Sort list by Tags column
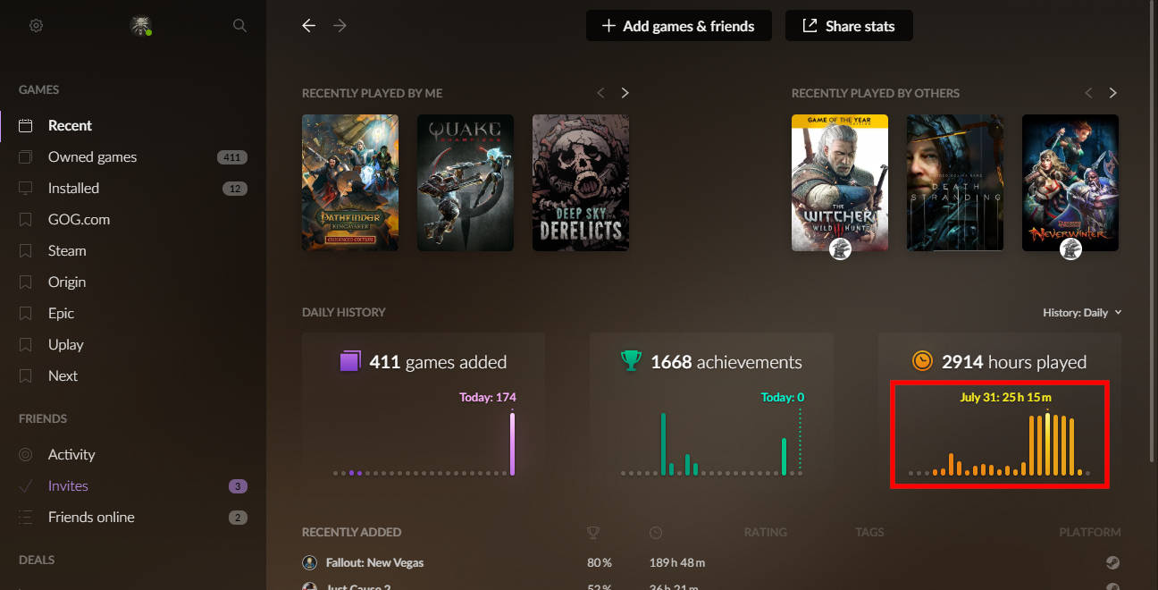This screenshot has width=1158, height=590. tap(869, 532)
